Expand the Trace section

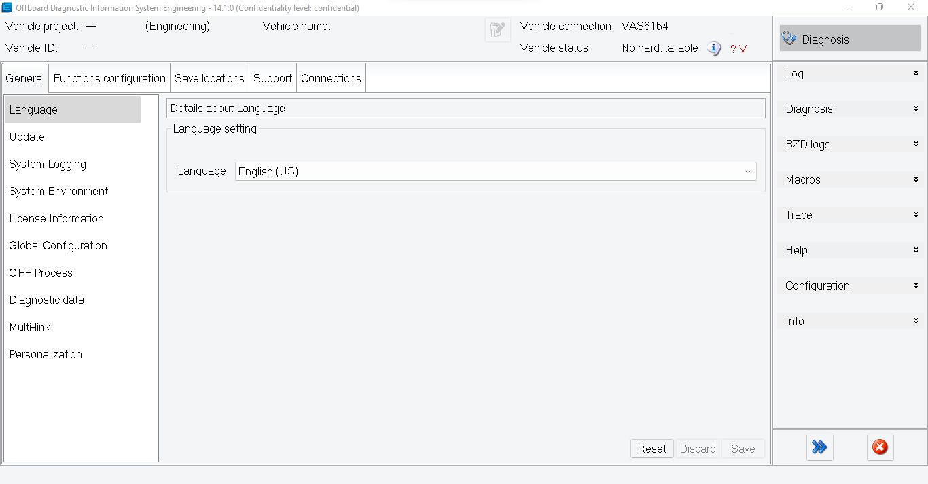pyautogui.click(x=850, y=215)
